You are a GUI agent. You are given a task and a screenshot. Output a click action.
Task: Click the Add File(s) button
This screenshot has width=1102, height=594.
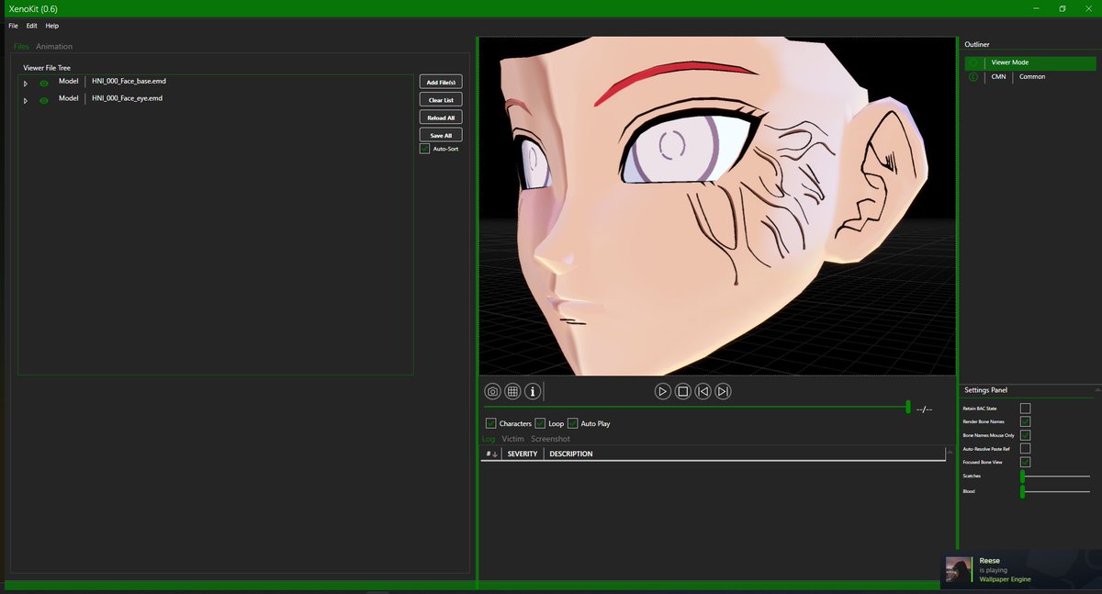click(x=440, y=81)
